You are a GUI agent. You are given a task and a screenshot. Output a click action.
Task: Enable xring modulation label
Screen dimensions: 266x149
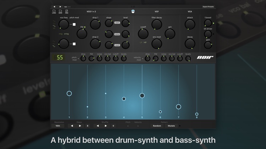coord(66,34)
